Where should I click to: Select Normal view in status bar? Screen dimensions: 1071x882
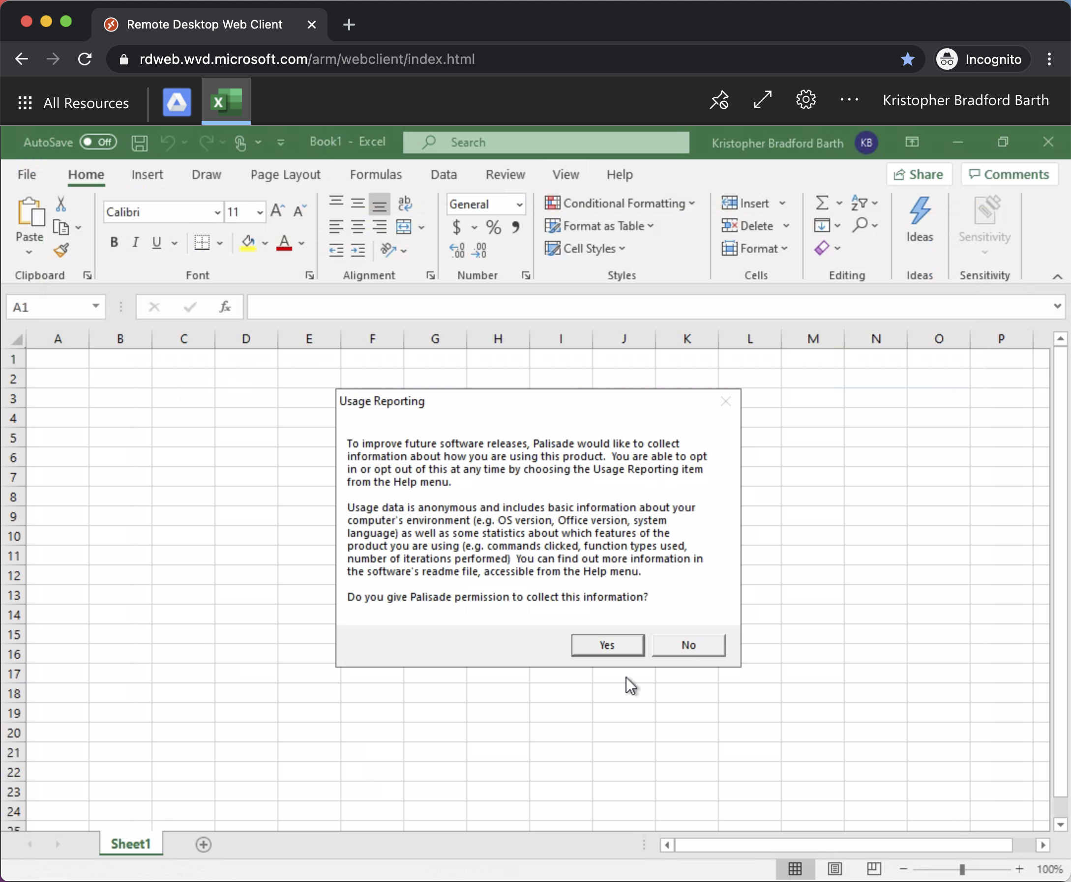click(x=795, y=869)
